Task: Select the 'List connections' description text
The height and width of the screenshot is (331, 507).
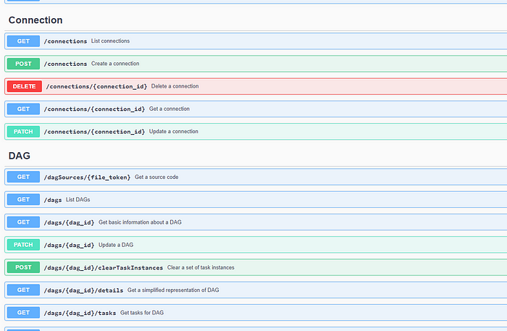Action: (x=110, y=41)
